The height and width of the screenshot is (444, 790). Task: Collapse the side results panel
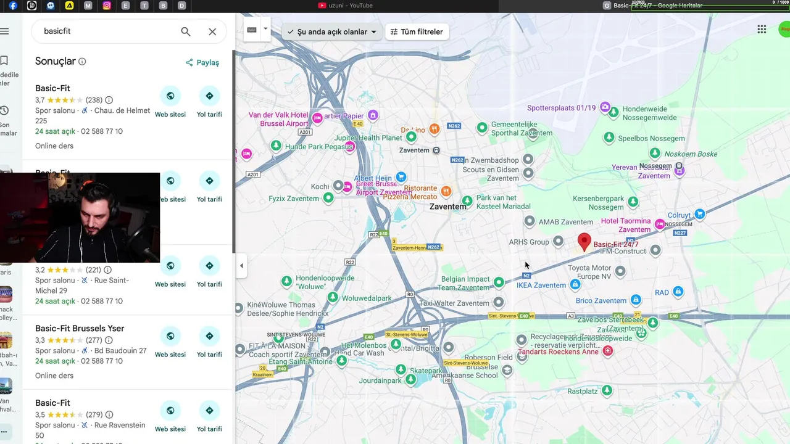(241, 266)
